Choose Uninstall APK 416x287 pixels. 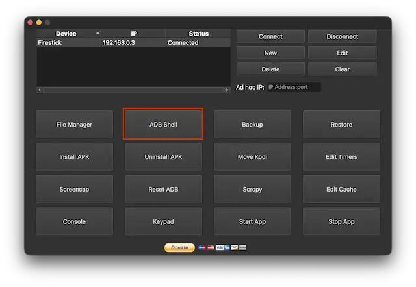(x=163, y=157)
